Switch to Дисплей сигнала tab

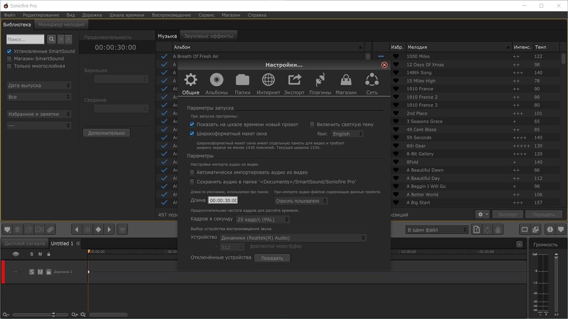coord(24,243)
